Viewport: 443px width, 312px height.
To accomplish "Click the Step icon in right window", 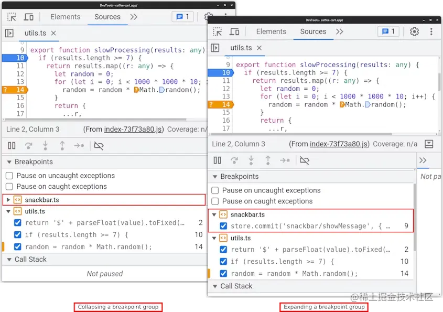I will tap(285, 160).
